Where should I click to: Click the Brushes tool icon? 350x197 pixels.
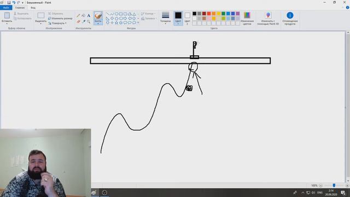[98, 16]
